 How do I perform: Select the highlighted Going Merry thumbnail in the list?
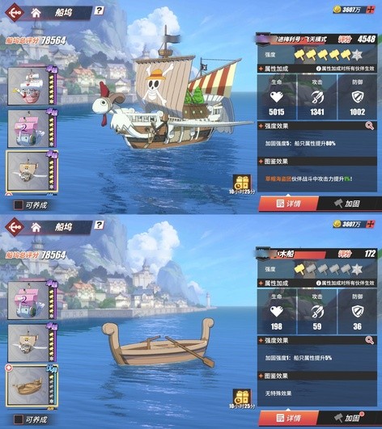click(32, 171)
